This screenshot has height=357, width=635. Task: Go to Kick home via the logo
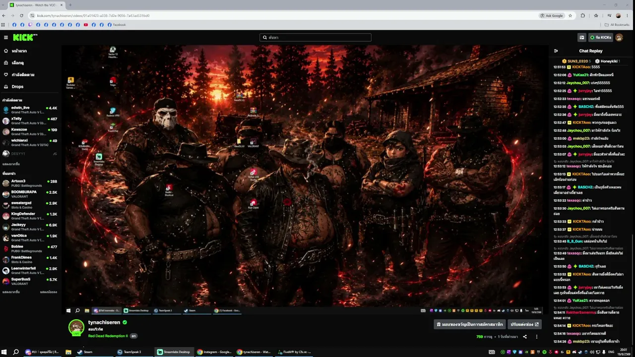(25, 37)
